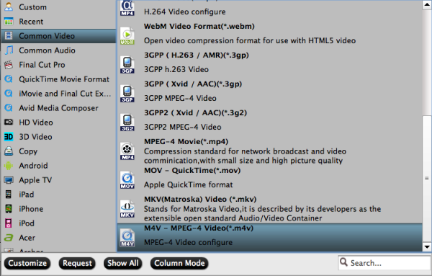432x276 pixels.
Task: Select the Copy category label
Action: [28, 151]
